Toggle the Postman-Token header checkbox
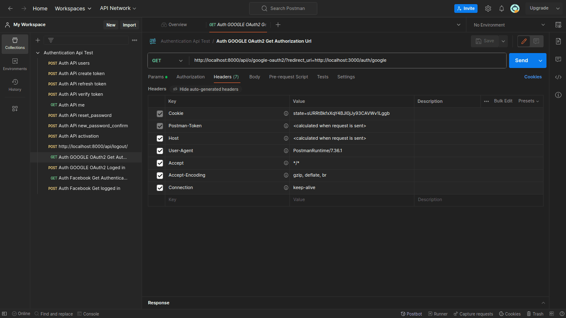Screen dimensions: 566x318 click(160, 126)
